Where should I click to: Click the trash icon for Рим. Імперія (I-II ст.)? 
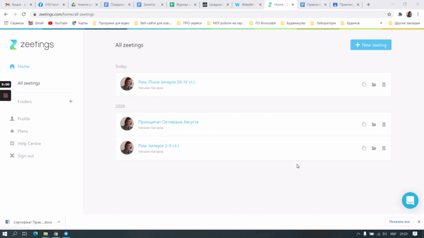pyautogui.click(x=384, y=148)
